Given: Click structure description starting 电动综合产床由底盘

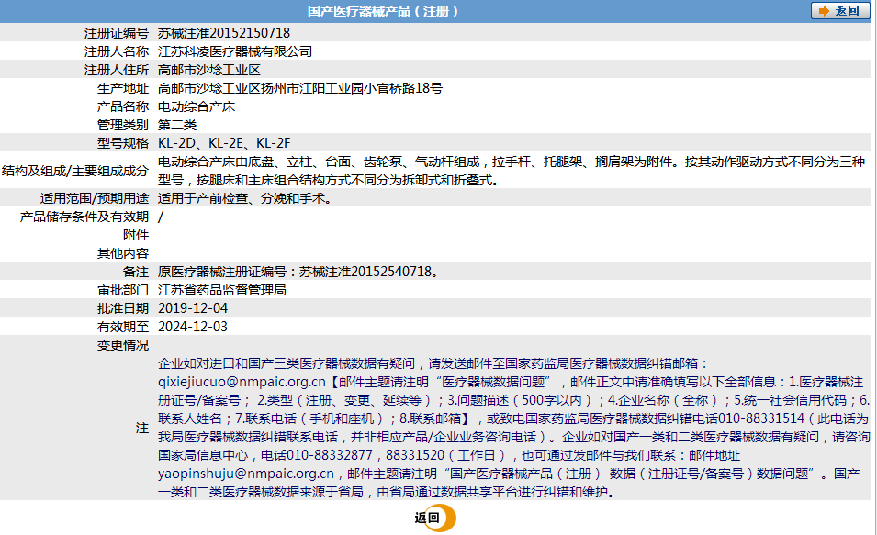Looking at the screenshot, I should pos(512,171).
